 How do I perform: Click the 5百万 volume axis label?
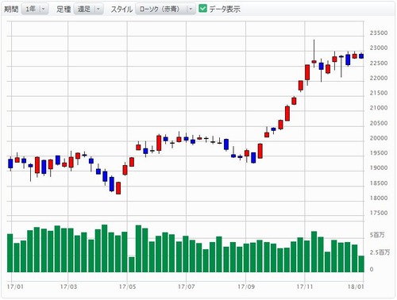[x=377, y=235]
